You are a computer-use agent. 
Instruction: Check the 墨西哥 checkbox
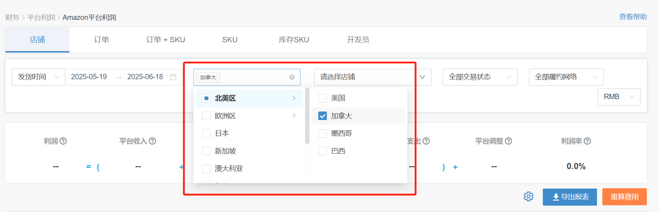tap(323, 133)
